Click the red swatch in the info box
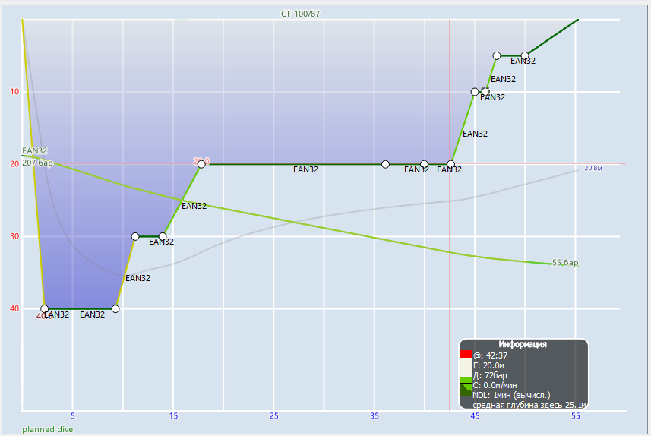 (x=466, y=354)
